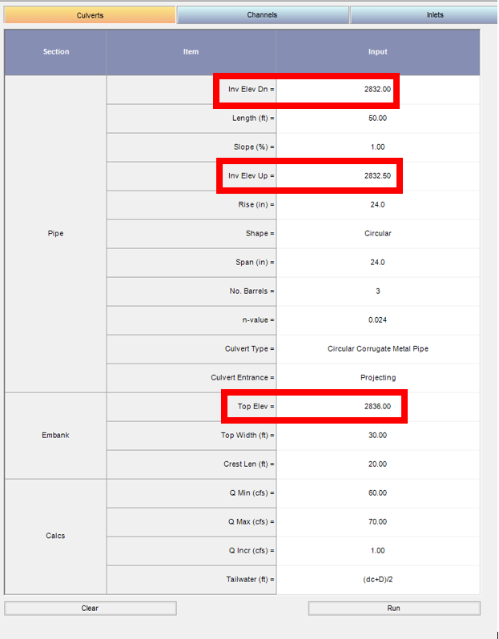Select the Culverts tab
The width and height of the screenshot is (499, 639).
click(90, 14)
